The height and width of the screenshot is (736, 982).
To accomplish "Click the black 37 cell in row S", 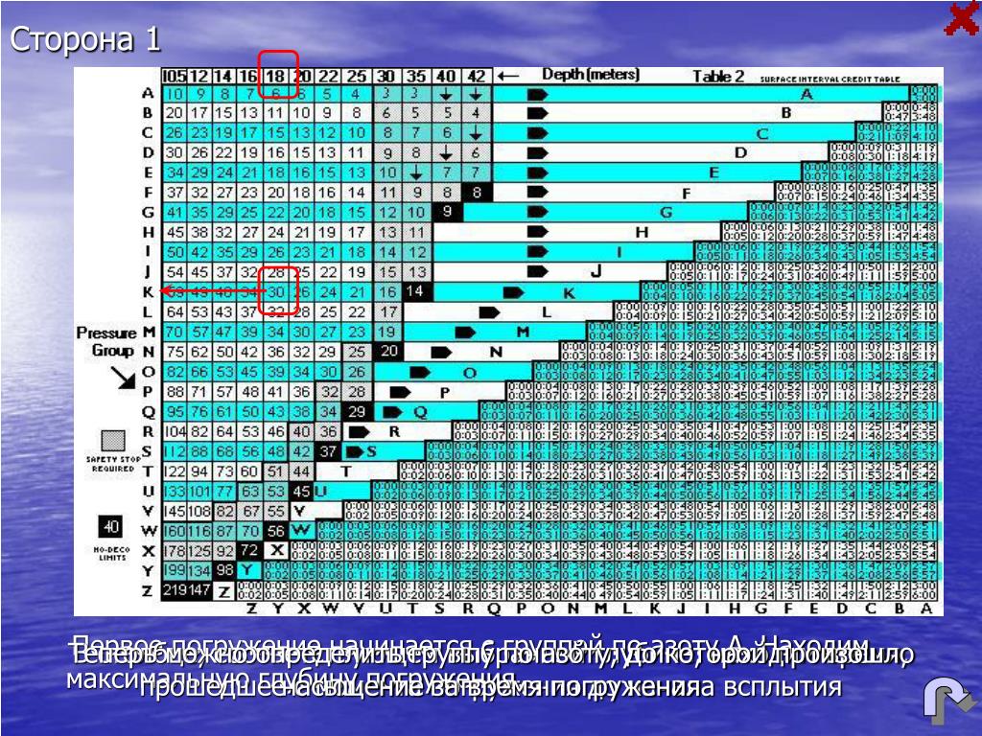I will [328, 451].
